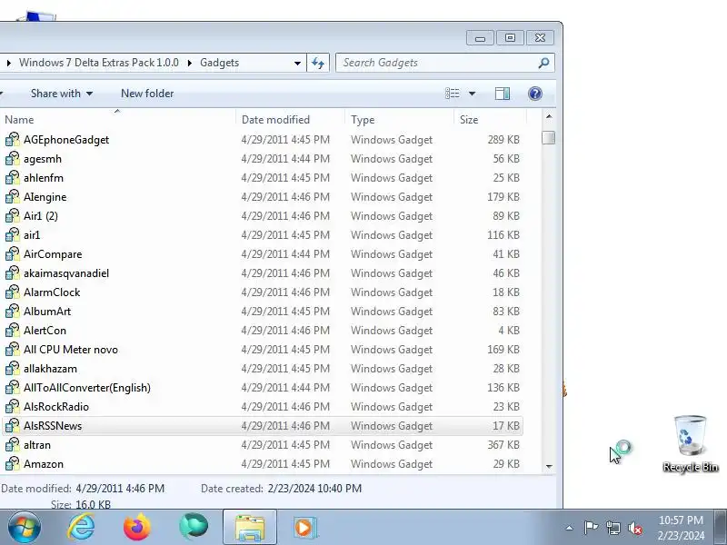Image resolution: width=727 pixels, height=545 pixels.
Task: Select the AlsRSSNews file name
Action: [x=53, y=426]
